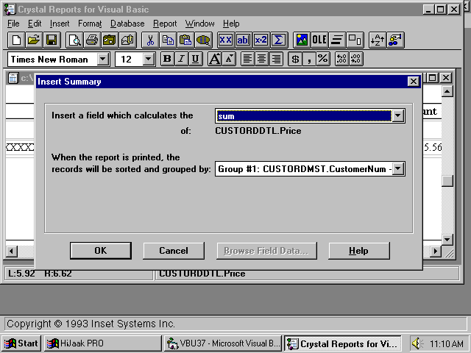Toggle Bold formatting button

tap(167, 59)
